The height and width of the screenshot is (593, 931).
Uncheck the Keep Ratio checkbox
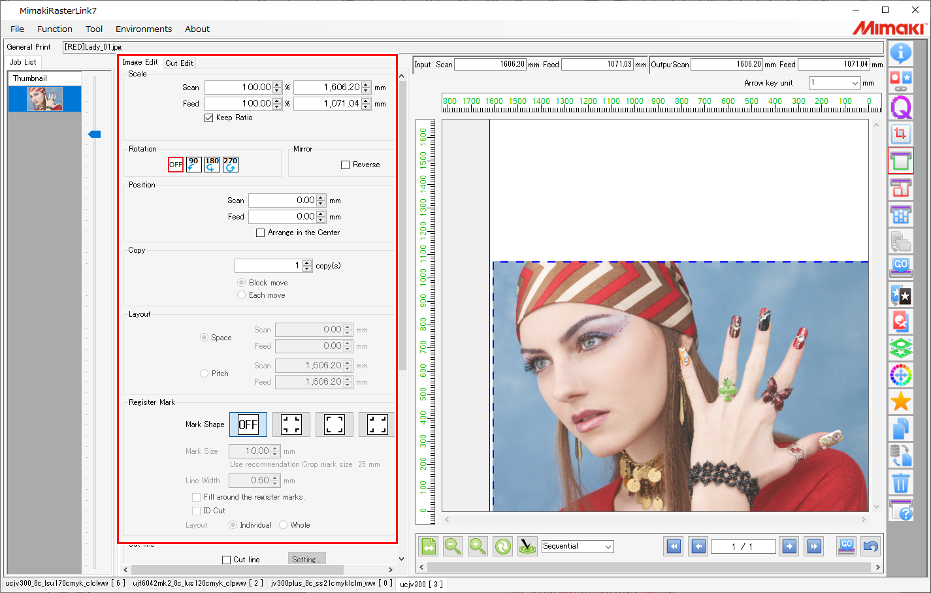point(208,118)
